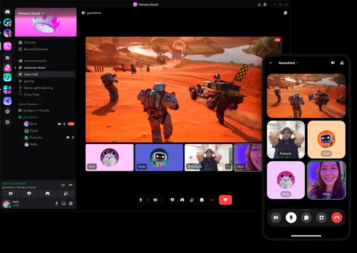Open emoji reaction icon in call bar

click(x=202, y=200)
